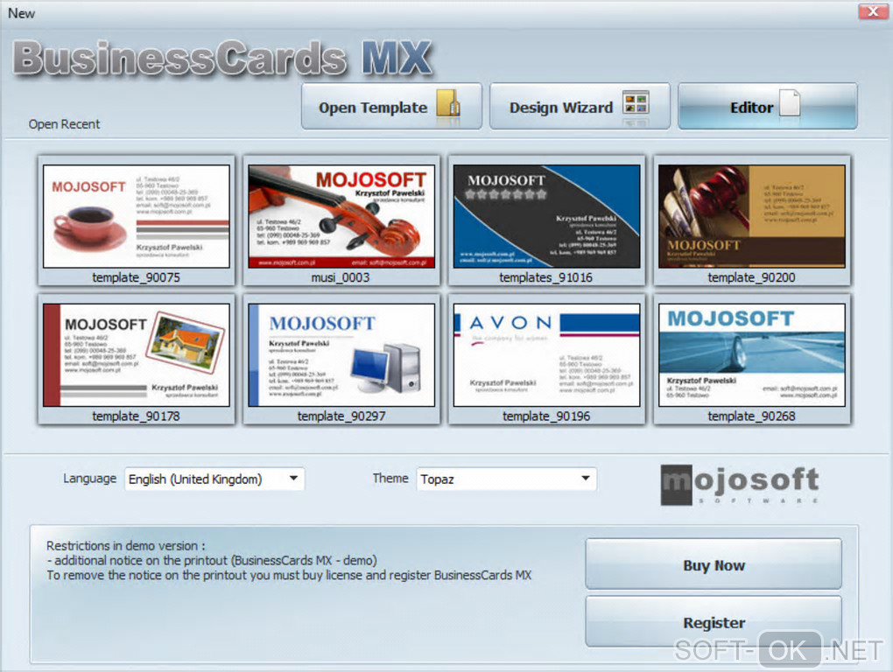Click the Editor blank page icon

coord(790,103)
